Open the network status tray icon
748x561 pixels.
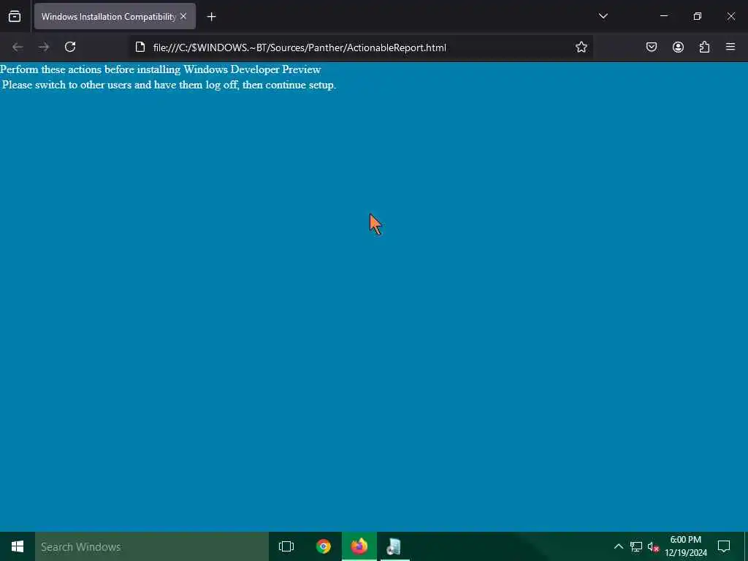coord(636,546)
